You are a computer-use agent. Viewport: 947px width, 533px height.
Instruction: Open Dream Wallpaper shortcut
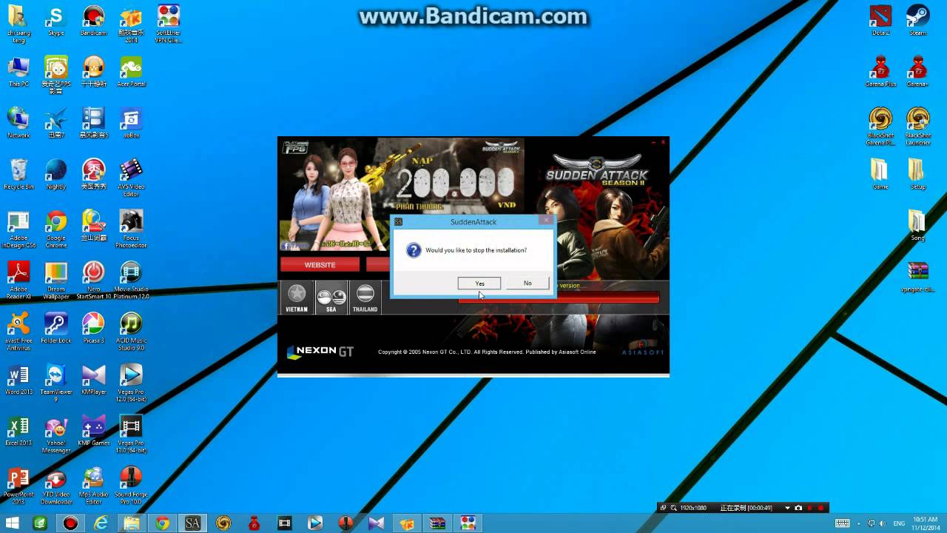click(x=55, y=281)
